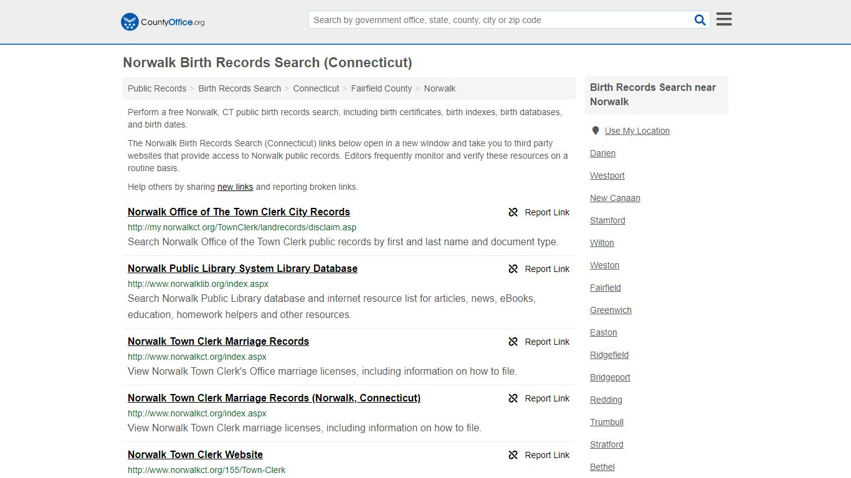Go to Fairfield County breadcrumb
Screen dimensions: 851x478
click(x=381, y=88)
